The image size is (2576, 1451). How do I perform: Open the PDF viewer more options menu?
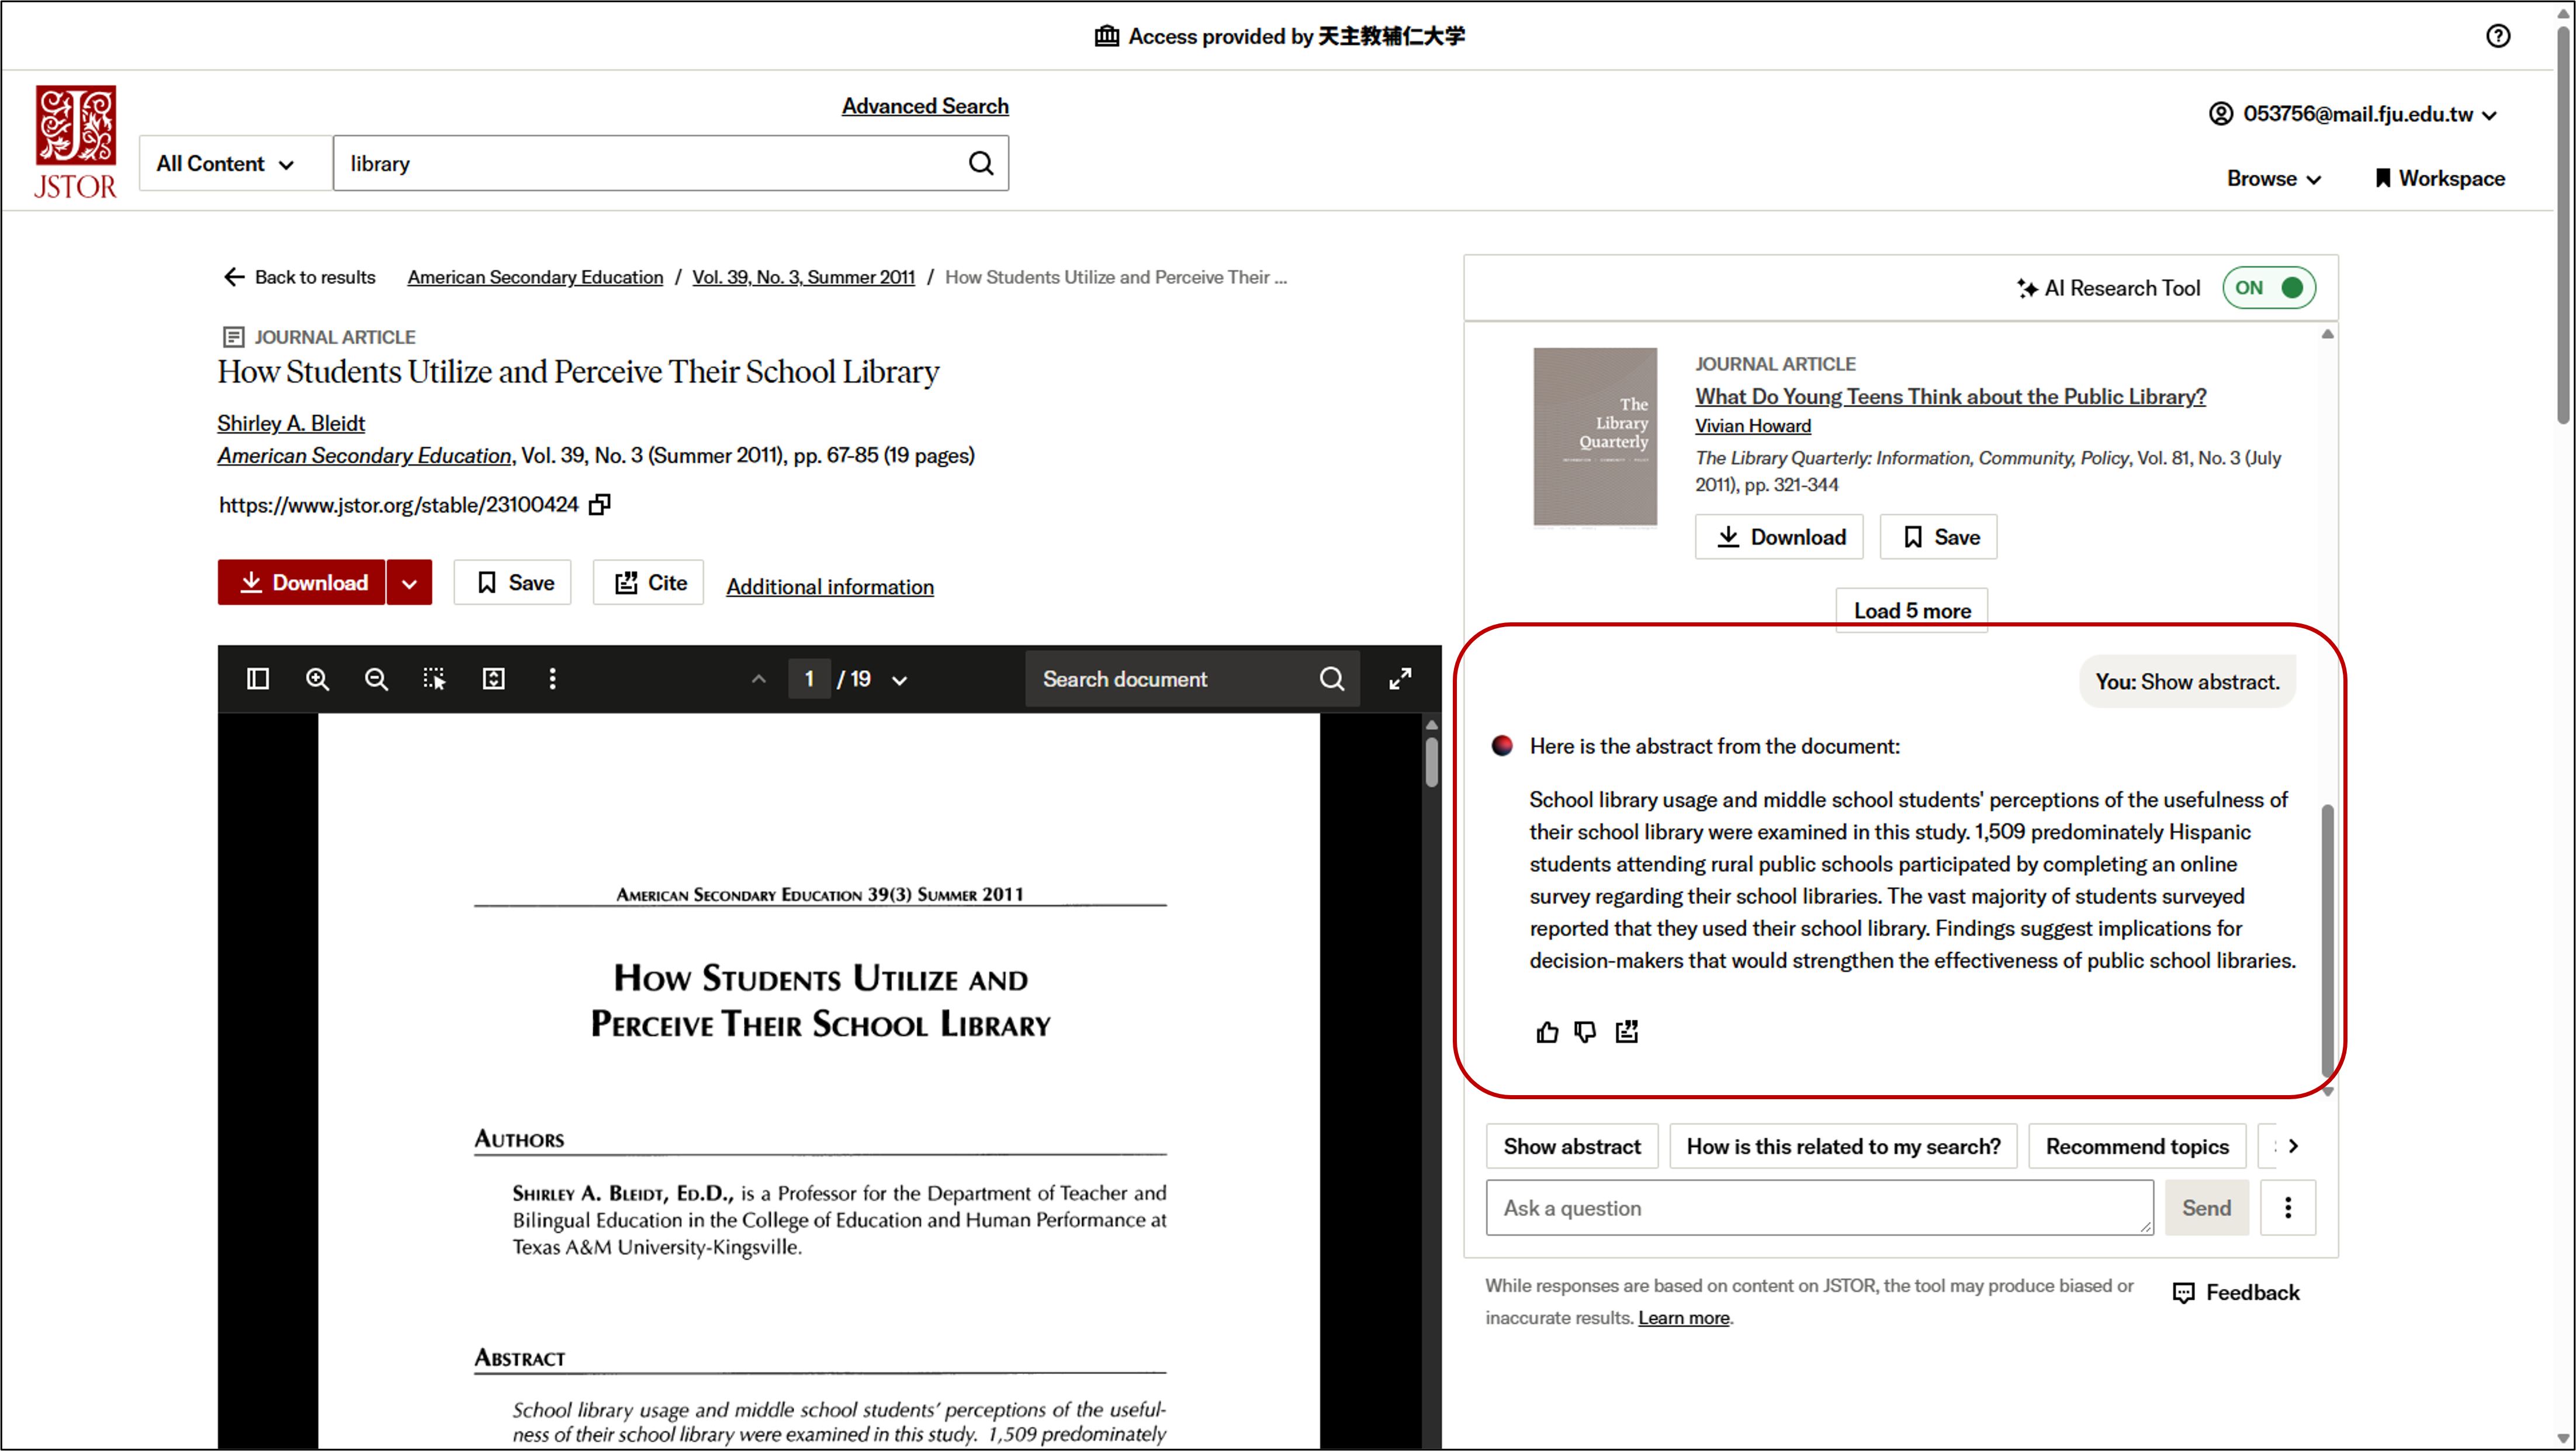552,679
